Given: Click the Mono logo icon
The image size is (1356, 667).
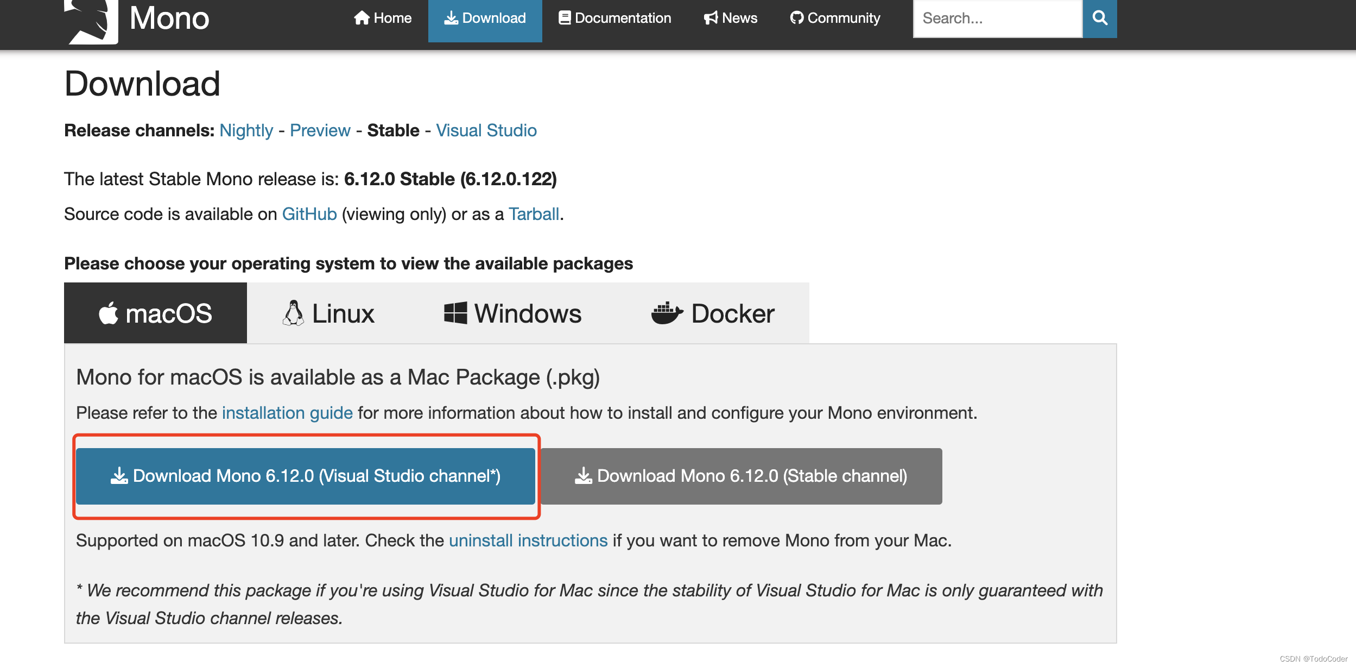Looking at the screenshot, I should pos(91,22).
